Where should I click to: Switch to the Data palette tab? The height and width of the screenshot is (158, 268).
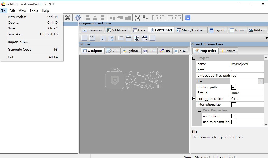coord(139,30)
